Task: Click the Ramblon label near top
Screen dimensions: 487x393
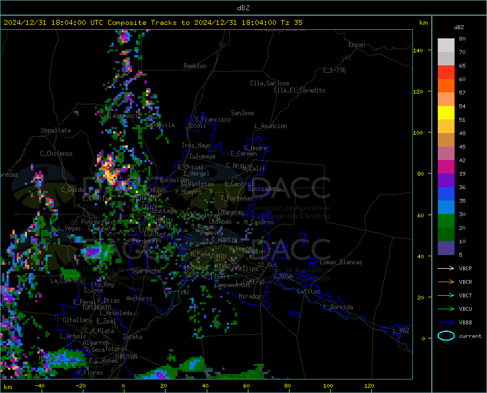Action: tap(195, 66)
